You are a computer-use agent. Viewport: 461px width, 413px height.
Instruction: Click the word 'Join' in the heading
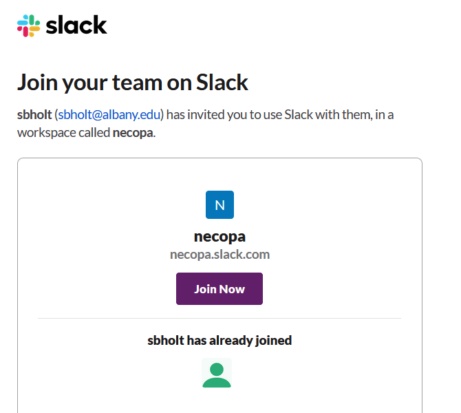click(x=38, y=83)
